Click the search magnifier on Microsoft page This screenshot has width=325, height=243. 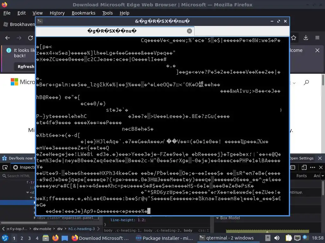[306, 83]
